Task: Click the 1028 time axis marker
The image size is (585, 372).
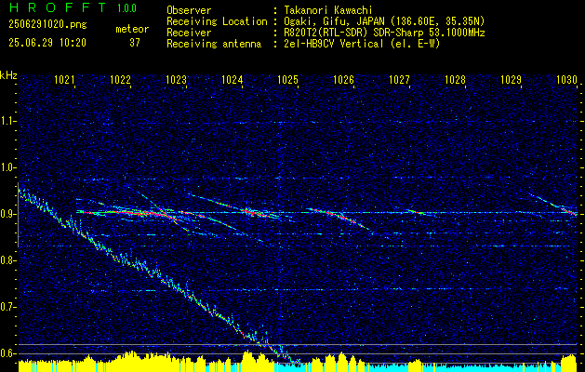Action: tap(455, 80)
